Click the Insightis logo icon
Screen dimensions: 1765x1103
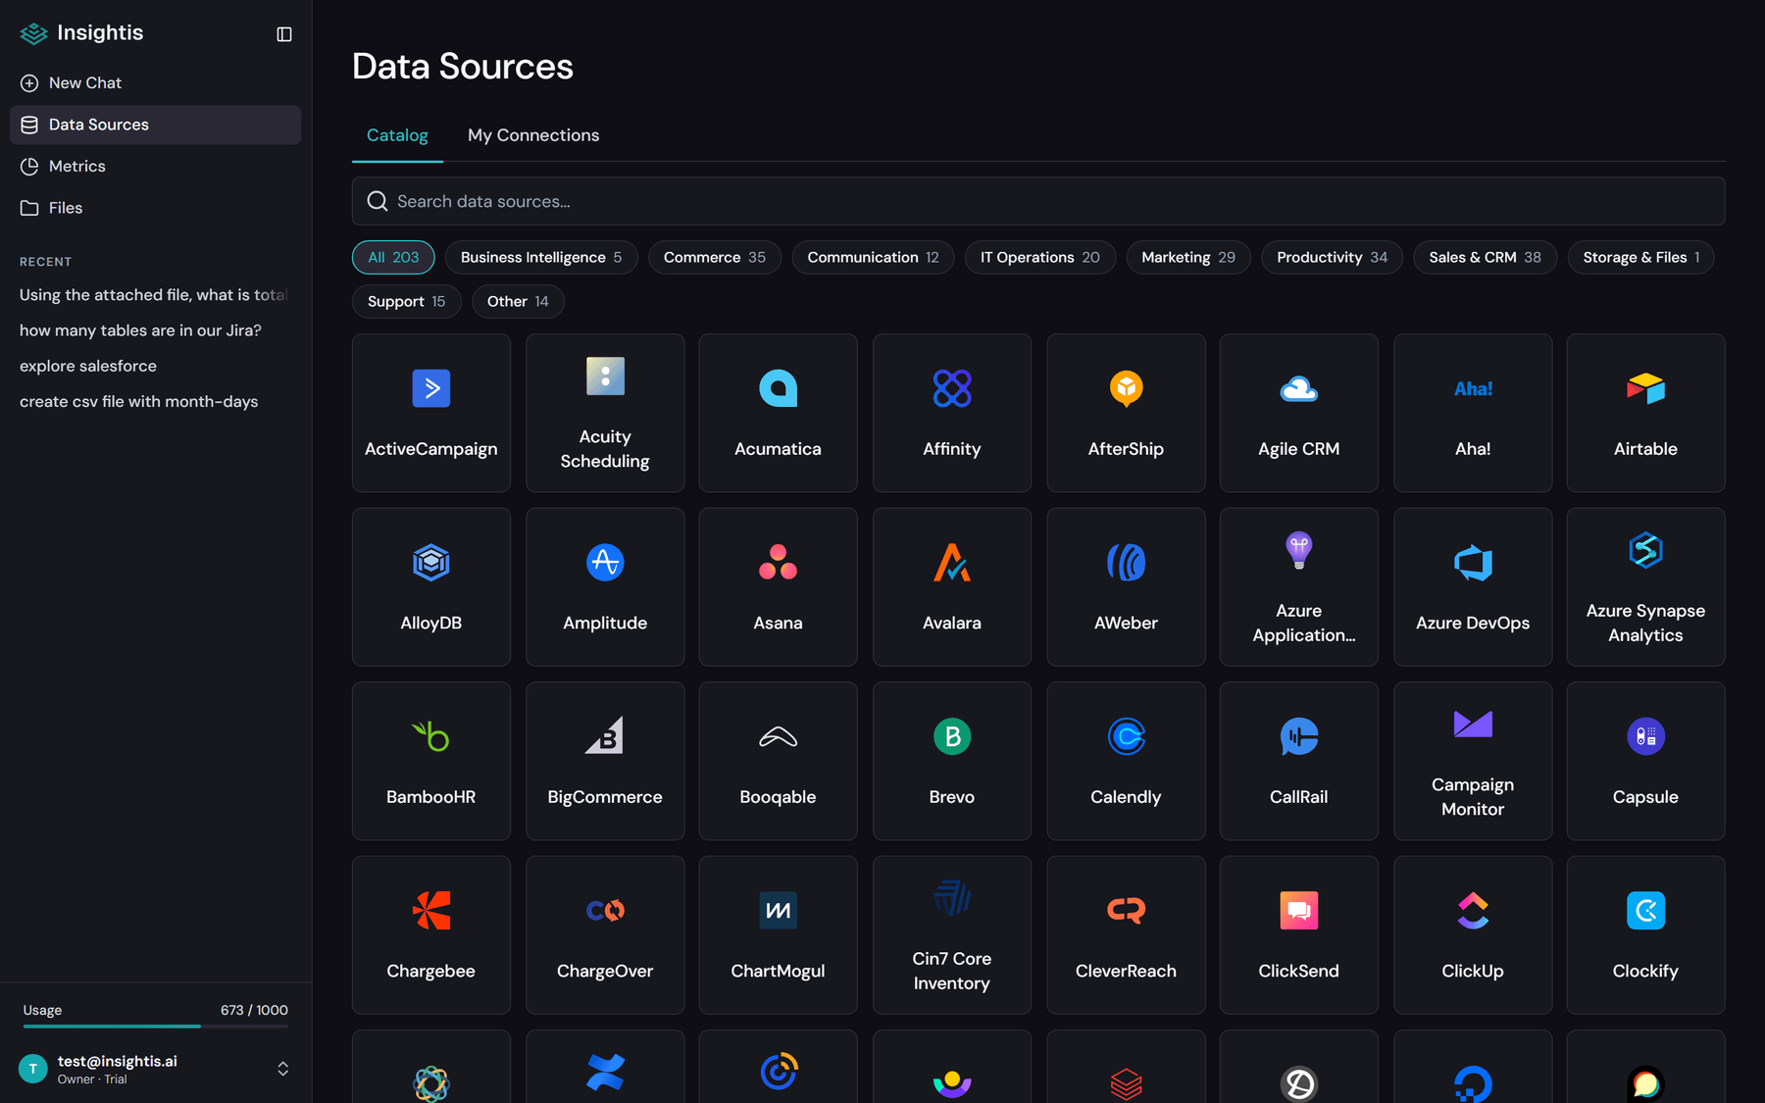34,33
